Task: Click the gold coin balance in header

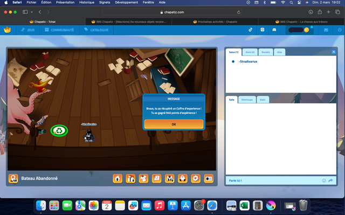Action: 307,30
